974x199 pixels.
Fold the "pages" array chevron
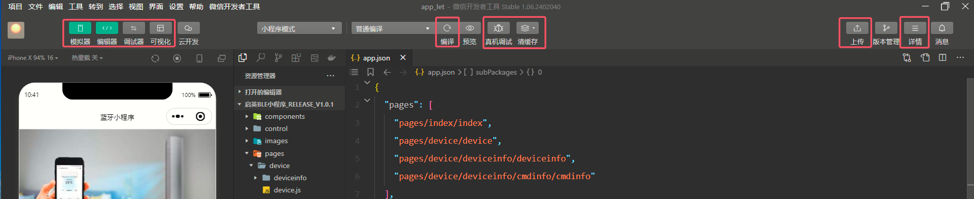367,101
